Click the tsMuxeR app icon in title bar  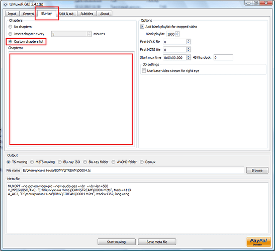coord(6,4)
